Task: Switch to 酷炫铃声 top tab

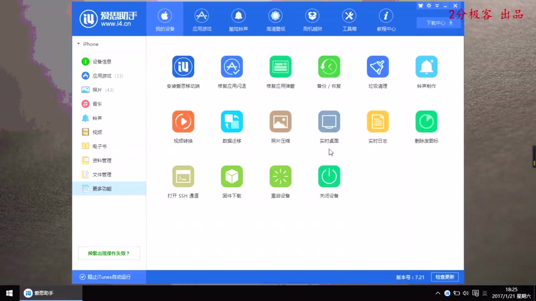Action: [238, 19]
